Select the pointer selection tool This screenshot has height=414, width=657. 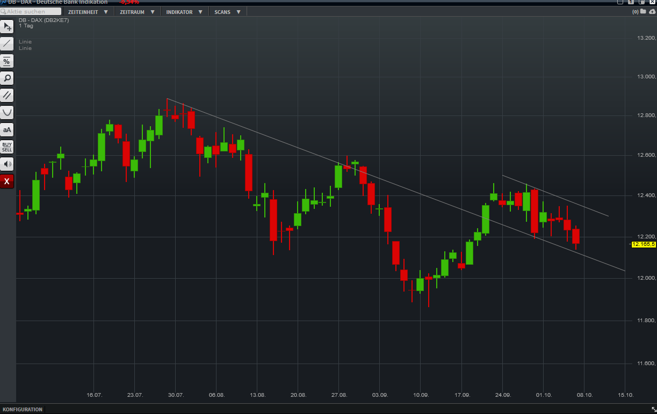tap(7, 26)
